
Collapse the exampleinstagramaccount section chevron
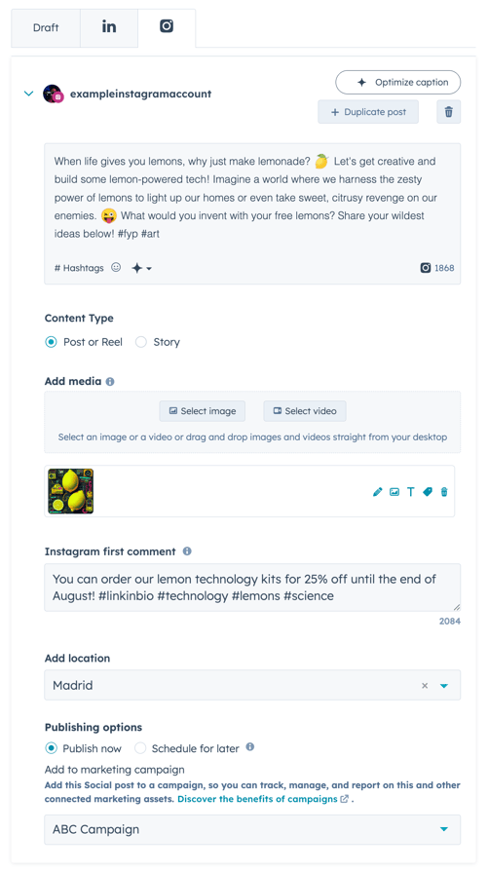29,94
